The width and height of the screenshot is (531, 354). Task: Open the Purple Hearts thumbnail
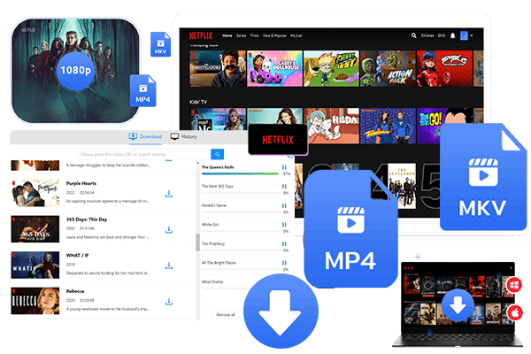35,193
